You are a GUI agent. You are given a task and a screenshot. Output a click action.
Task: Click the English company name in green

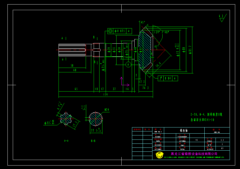coord(195,157)
